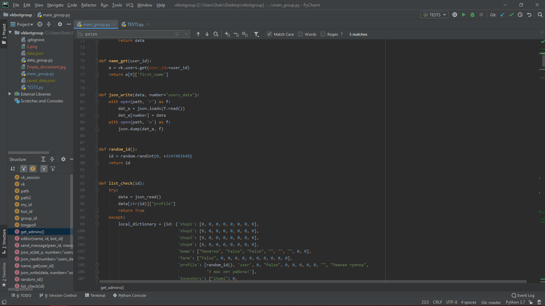Enable Words search checkbox

[300, 34]
